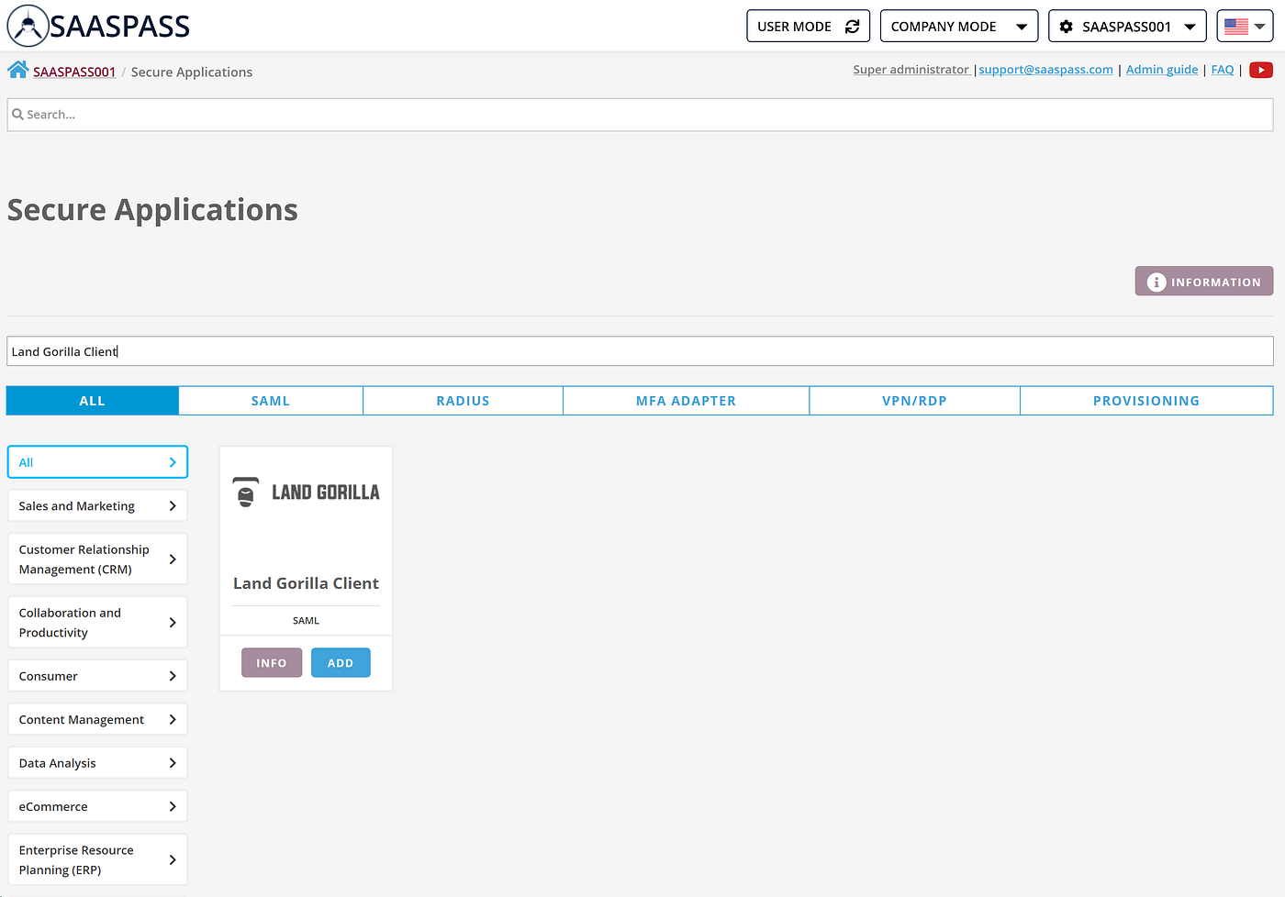Select the Consumer category
Image resolution: width=1285 pixels, height=897 pixels.
97,676
